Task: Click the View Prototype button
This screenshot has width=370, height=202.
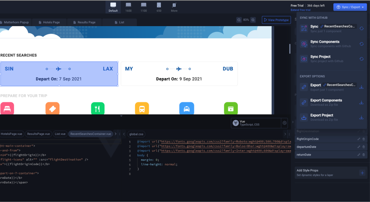Action: (x=276, y=20)
